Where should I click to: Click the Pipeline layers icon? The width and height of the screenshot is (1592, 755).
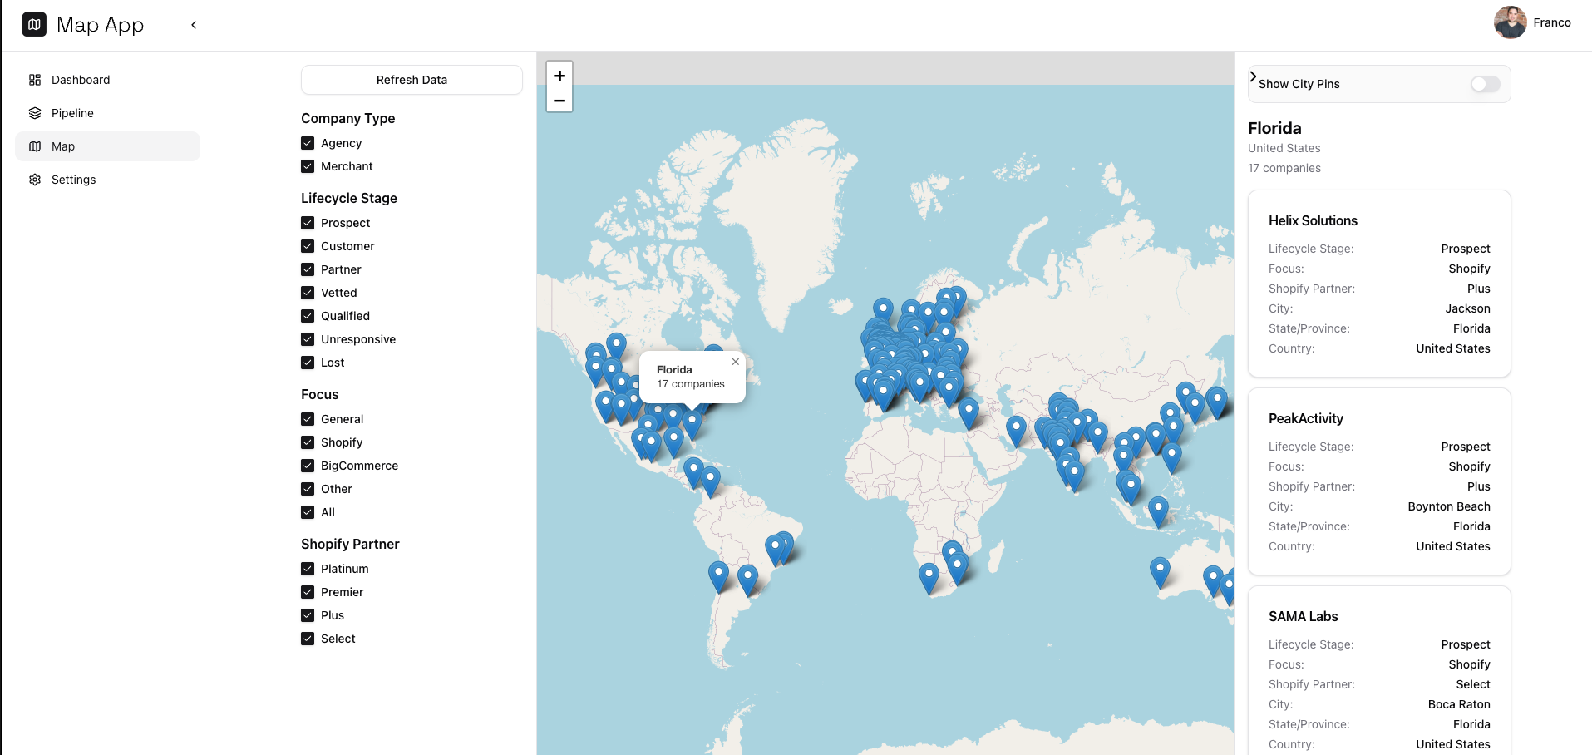(x=34, y=113)
